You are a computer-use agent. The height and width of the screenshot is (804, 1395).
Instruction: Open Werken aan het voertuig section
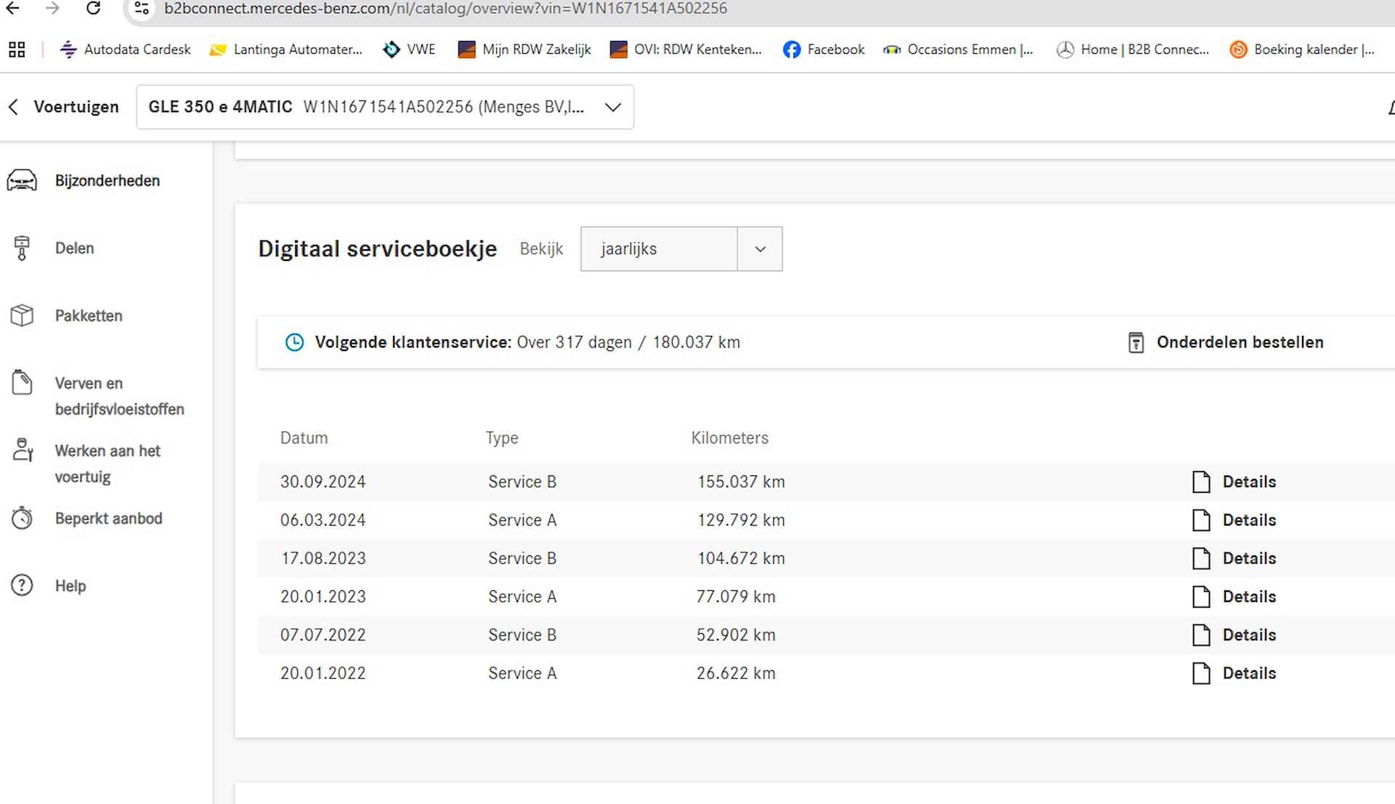tap(108, 464)
